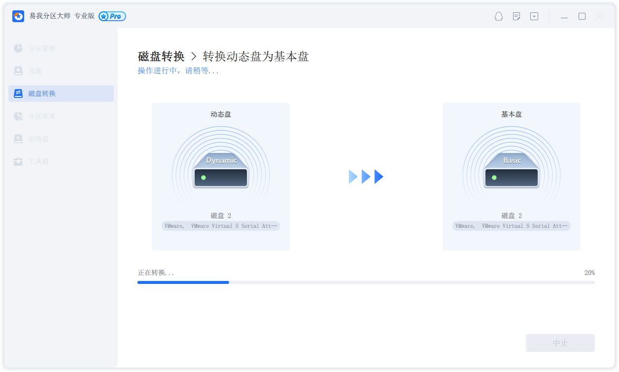Click the blue 磁盘转换 sidebar icon
Viewport: 619px width, 372px height.
(18, 93)
